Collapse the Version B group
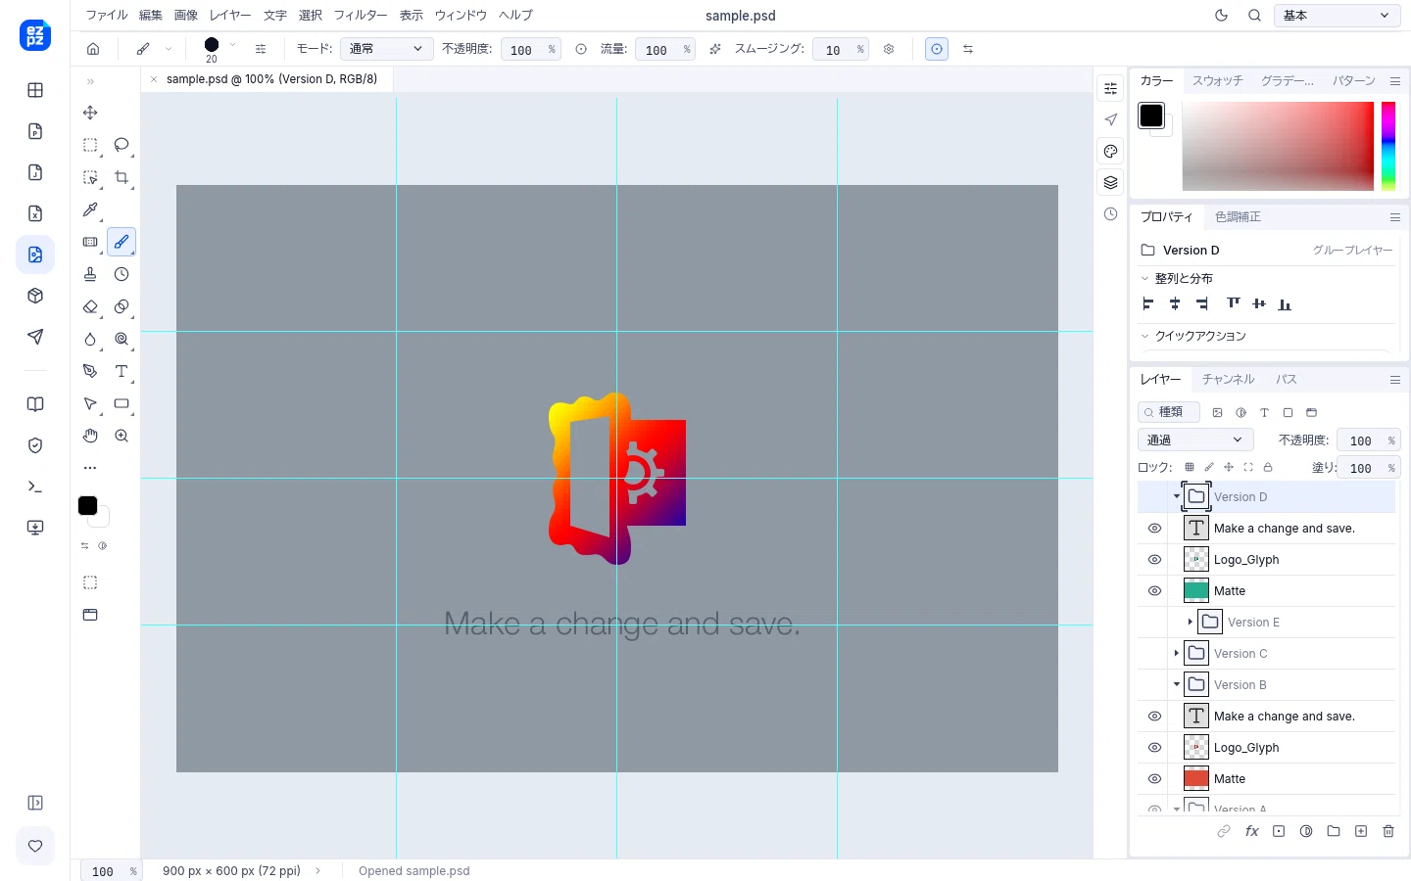The image size is (1411, 881). coord(1177,684)
